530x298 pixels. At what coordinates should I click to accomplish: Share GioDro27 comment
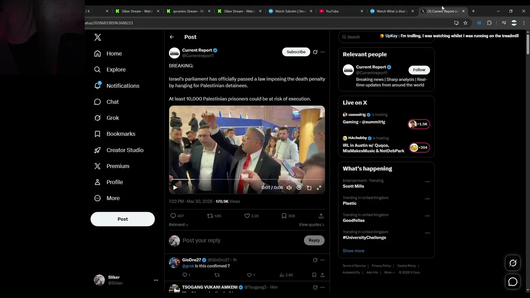click(322, 275)
